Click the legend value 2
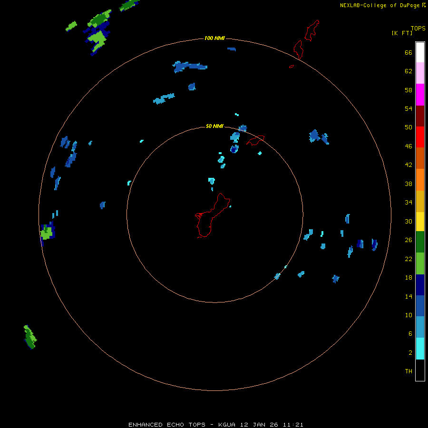This screenshot has height=428, width=428. click(x=410, y=353)
